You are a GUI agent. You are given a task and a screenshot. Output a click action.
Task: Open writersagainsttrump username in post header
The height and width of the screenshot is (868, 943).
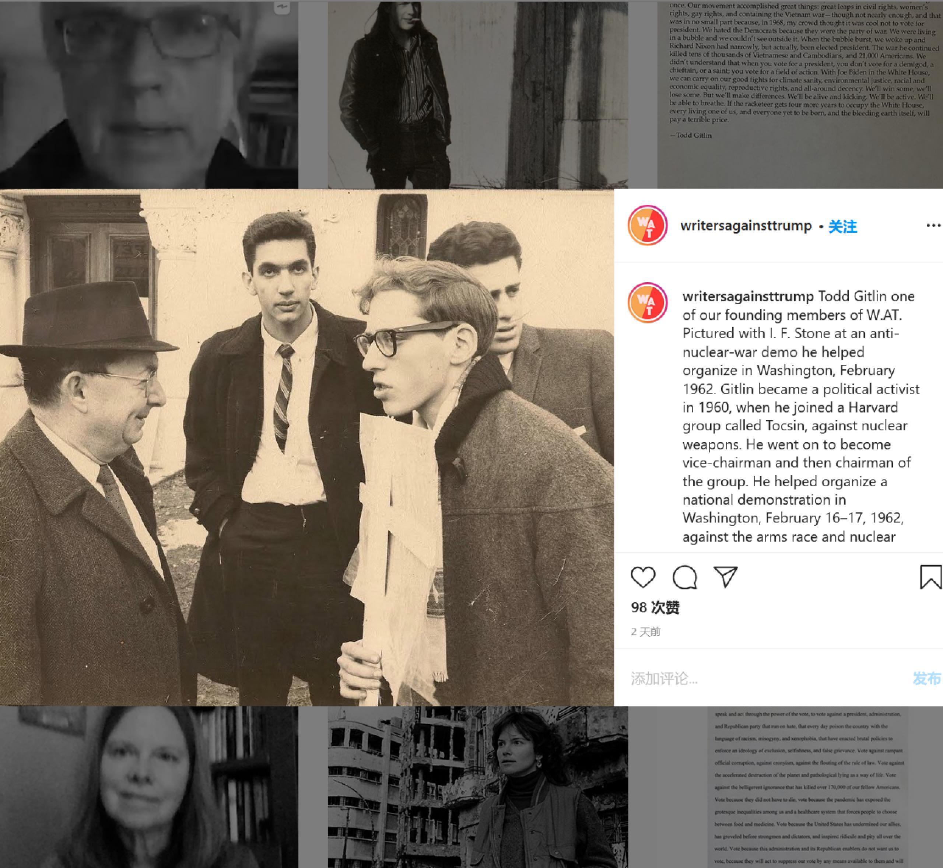(746, 226)
